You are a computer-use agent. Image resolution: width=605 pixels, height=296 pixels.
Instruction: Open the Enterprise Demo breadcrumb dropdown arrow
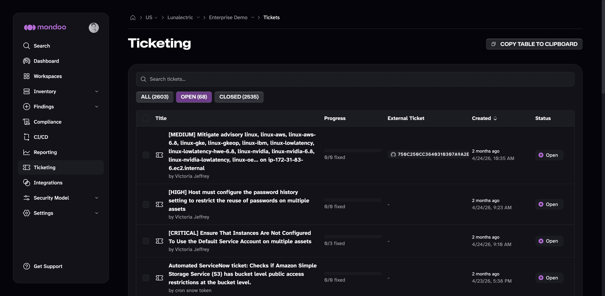click(x=253, y=17)
